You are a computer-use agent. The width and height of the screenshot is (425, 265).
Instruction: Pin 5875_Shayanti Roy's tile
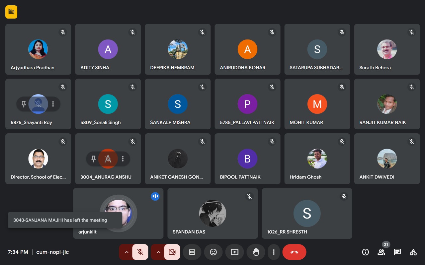pos(24,104)
